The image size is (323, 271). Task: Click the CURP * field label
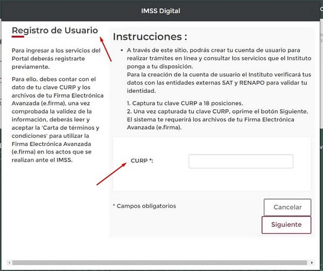click(142, 161)
